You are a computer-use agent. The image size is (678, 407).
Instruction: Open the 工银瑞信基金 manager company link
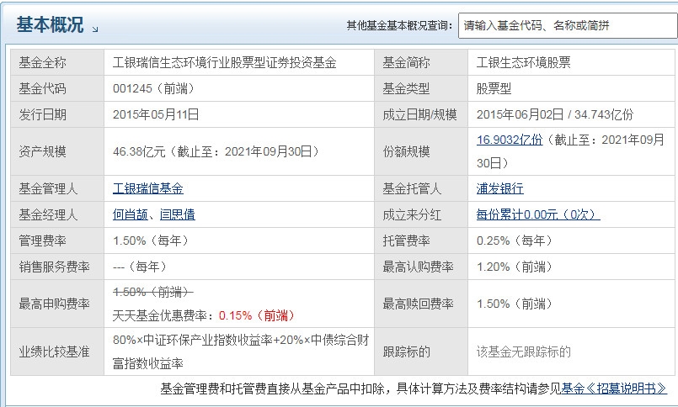(x=148, y=188)
